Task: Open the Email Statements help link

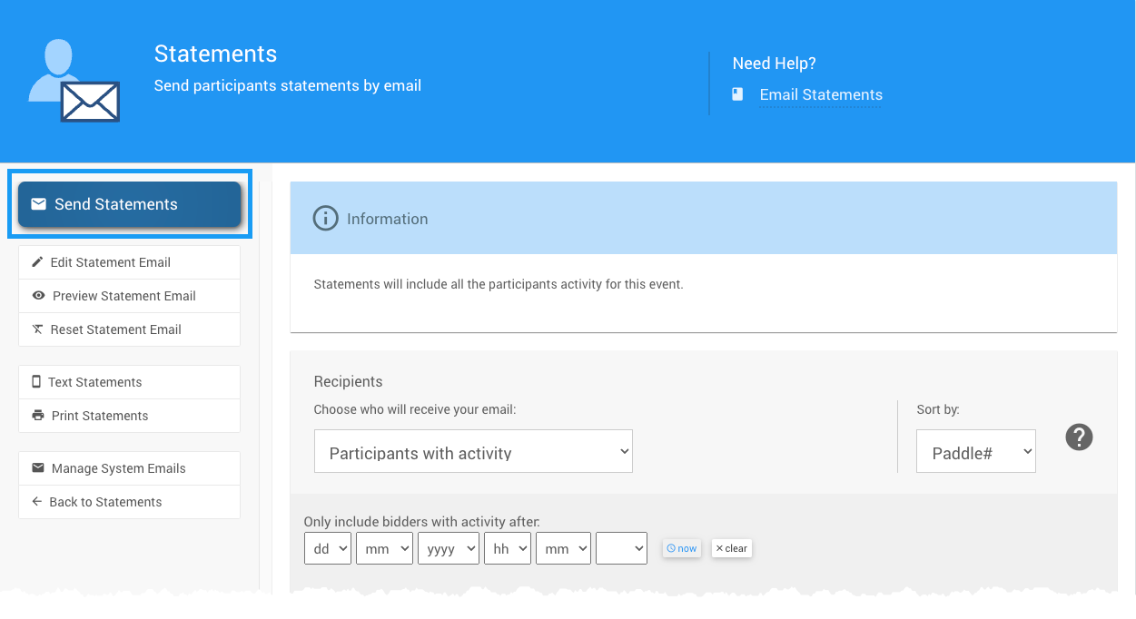Action: pyautogui.click(x=821, y=94)
